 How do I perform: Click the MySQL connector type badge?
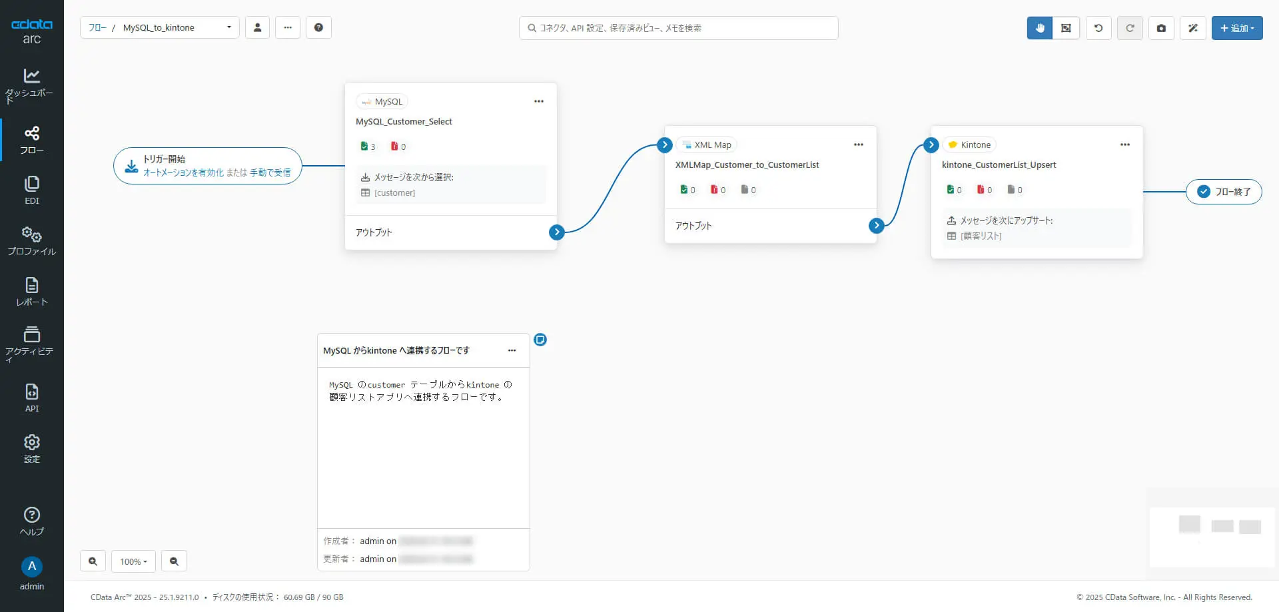[382, 102]
